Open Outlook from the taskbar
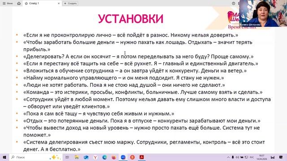287x161 pixels. pos(86,157)
